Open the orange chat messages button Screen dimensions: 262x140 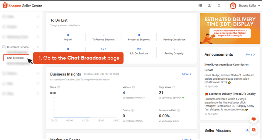(253, 130)
